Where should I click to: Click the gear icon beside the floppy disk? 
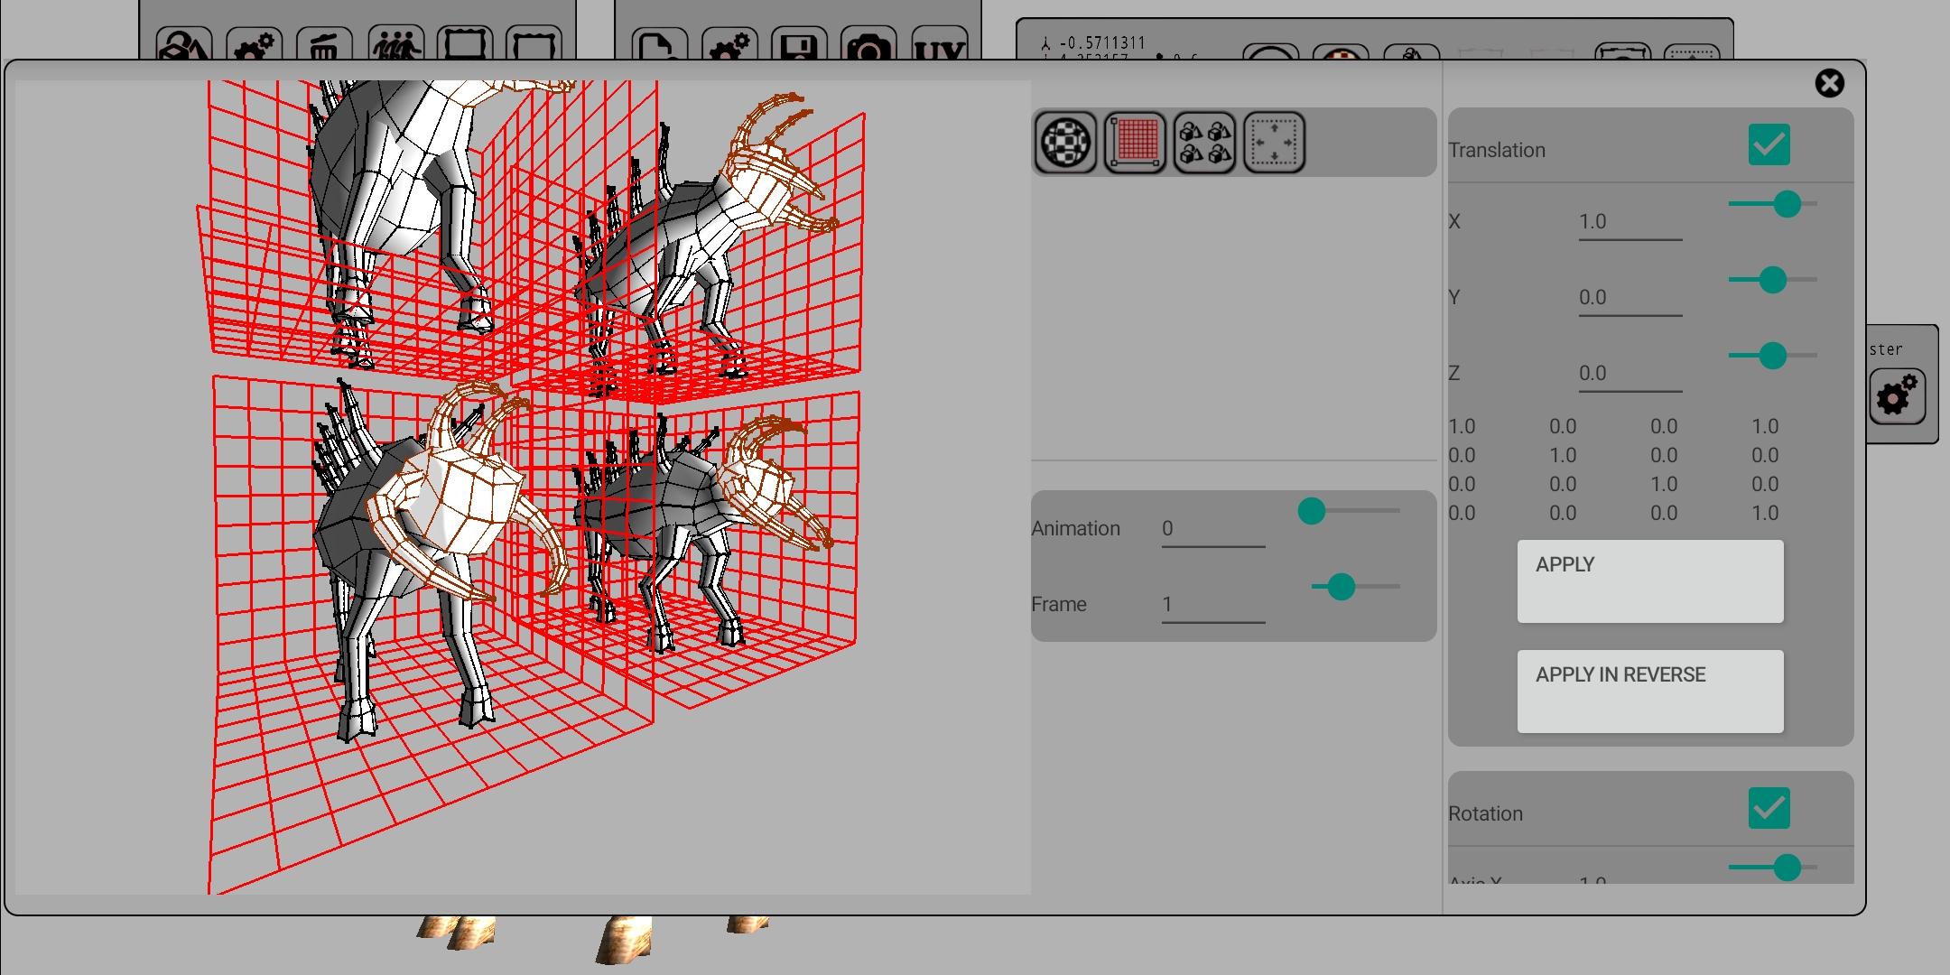click(x=729, y=45)
